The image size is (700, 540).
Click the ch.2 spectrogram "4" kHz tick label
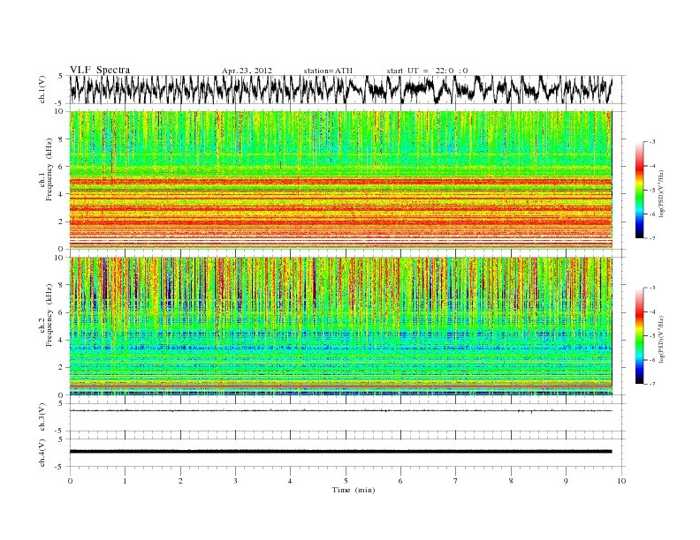pyautogui.click(x=62, y=340)
